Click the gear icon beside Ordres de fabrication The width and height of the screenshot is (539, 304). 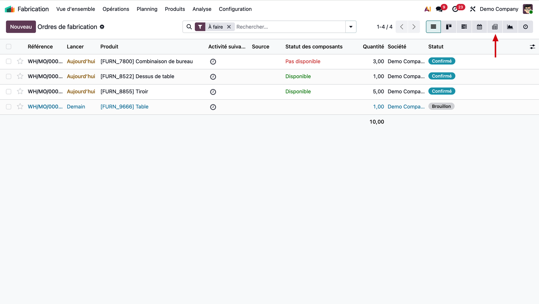pyautogui.click(x=102, y=27)
